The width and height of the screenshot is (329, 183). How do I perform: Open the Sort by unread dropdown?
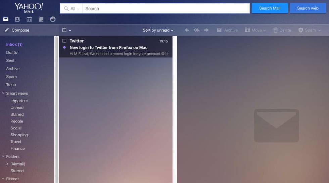coord(158,30)
